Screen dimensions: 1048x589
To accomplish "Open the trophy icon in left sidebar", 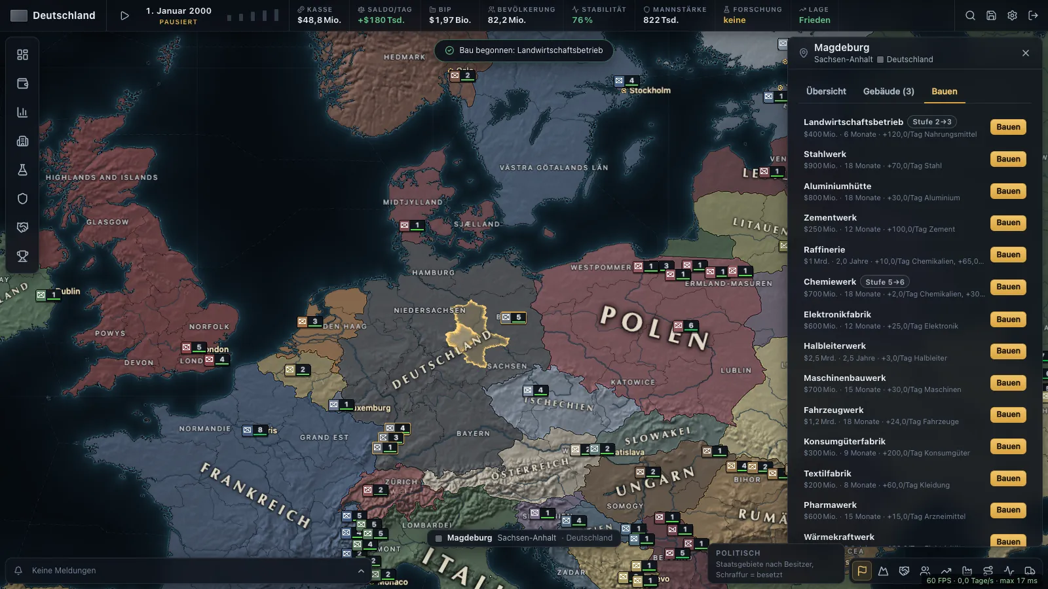I will point(22,257).
